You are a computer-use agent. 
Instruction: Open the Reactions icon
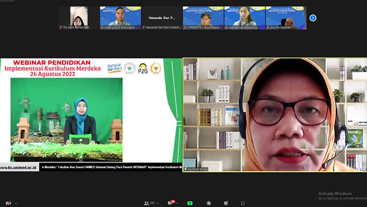coord(227,203)
